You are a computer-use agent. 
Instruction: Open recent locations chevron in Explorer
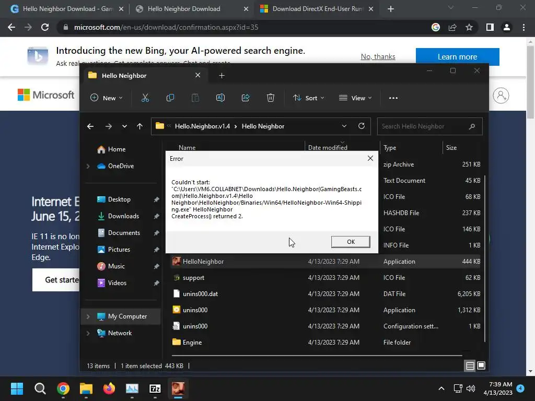124,126
